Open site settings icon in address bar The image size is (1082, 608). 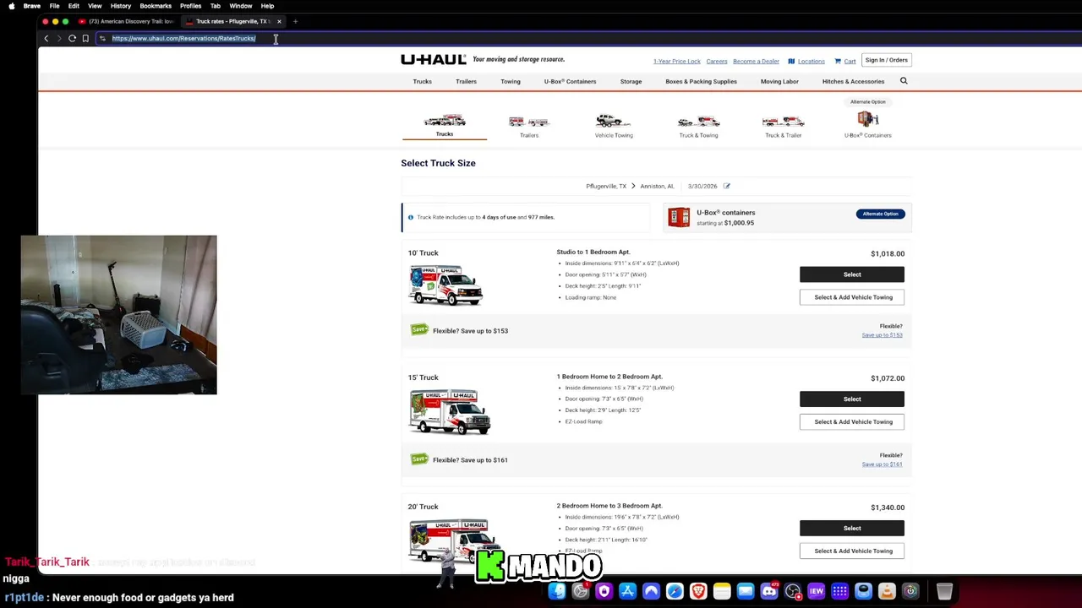[x=102, y=38]
